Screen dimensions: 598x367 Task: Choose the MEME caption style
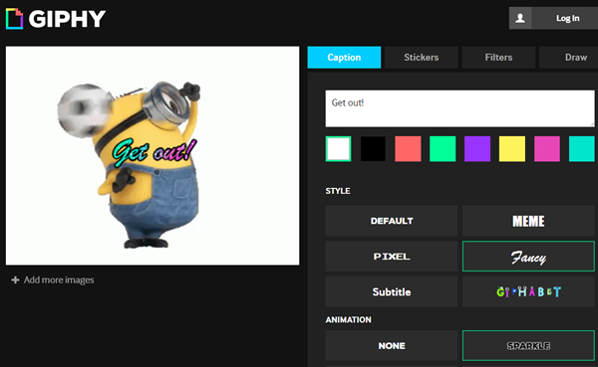coord(528,221)
